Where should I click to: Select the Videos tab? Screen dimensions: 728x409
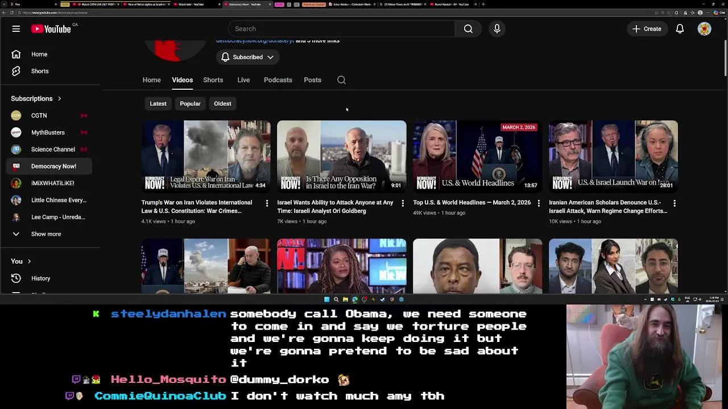182,80
